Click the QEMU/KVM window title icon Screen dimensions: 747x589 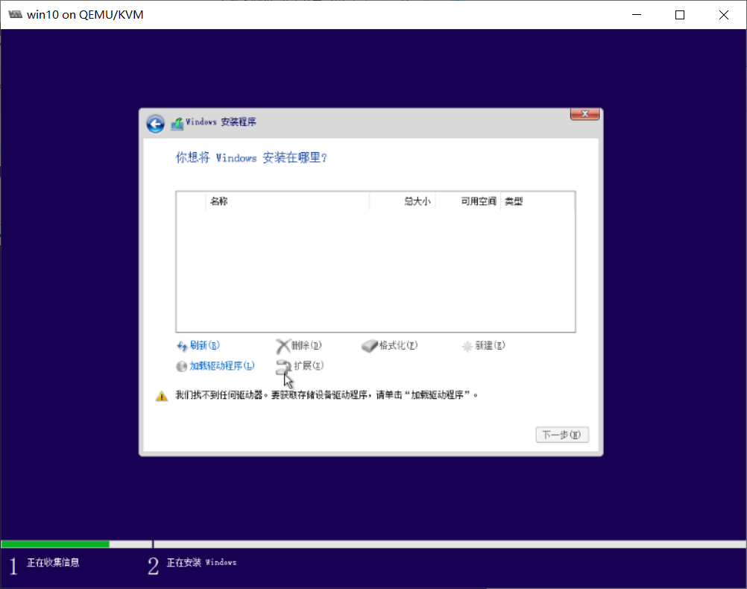(x=15, y=14)
